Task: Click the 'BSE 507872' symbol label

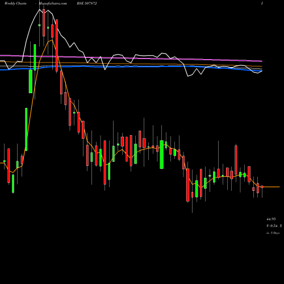Action: [x=87, y=3]
